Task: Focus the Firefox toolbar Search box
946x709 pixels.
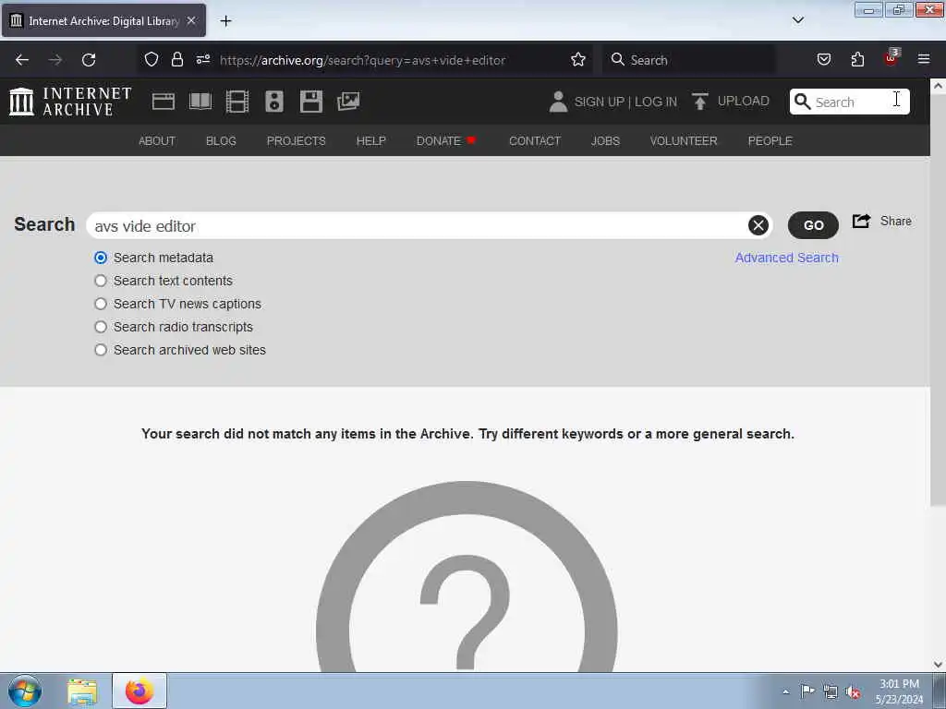Action: point(689,59)
